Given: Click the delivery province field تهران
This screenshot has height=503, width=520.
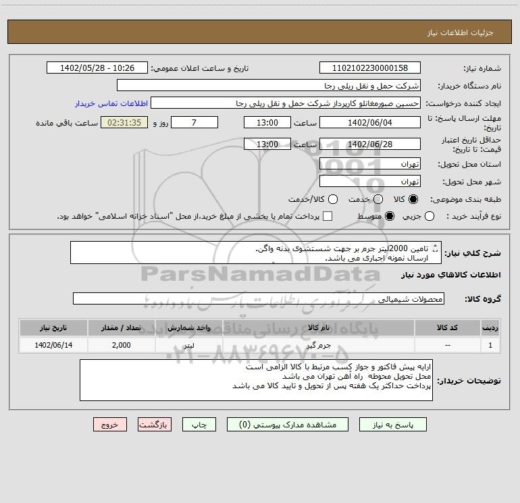Looking at the screenshot, I should [x=370, y=164].
